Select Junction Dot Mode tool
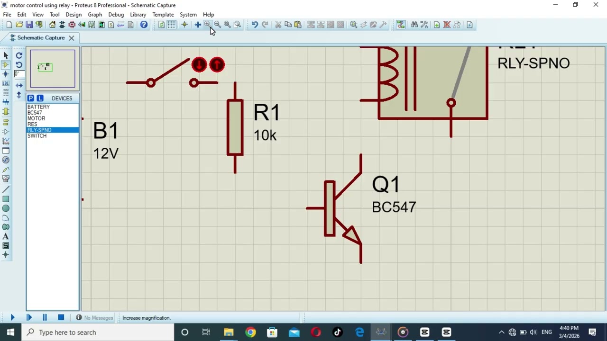This screenshot has width=607, height=341. (6, 74)
